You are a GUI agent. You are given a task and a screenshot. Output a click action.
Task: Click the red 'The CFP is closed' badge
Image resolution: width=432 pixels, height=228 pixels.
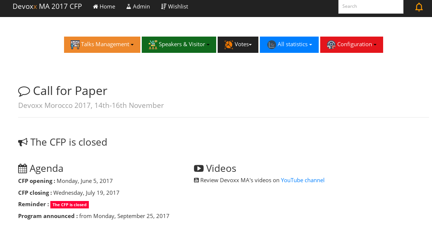[x=70, y=205]
